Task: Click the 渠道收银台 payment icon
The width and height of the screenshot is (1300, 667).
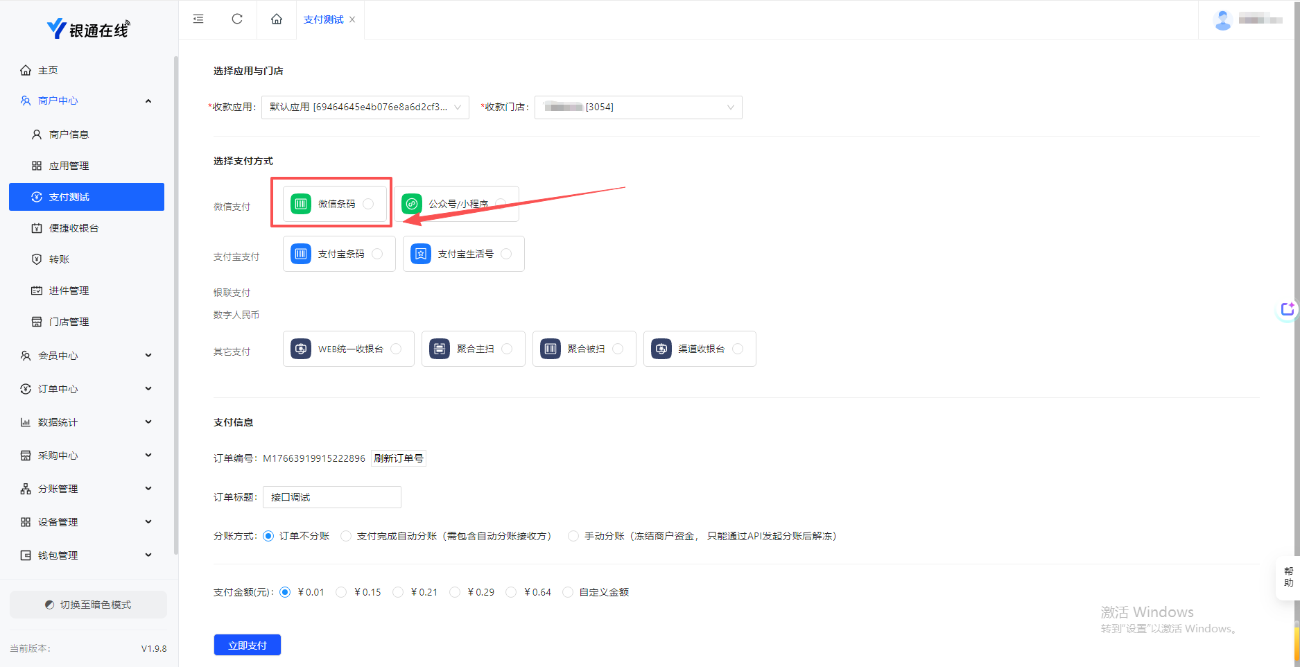Action: [661, 349]
